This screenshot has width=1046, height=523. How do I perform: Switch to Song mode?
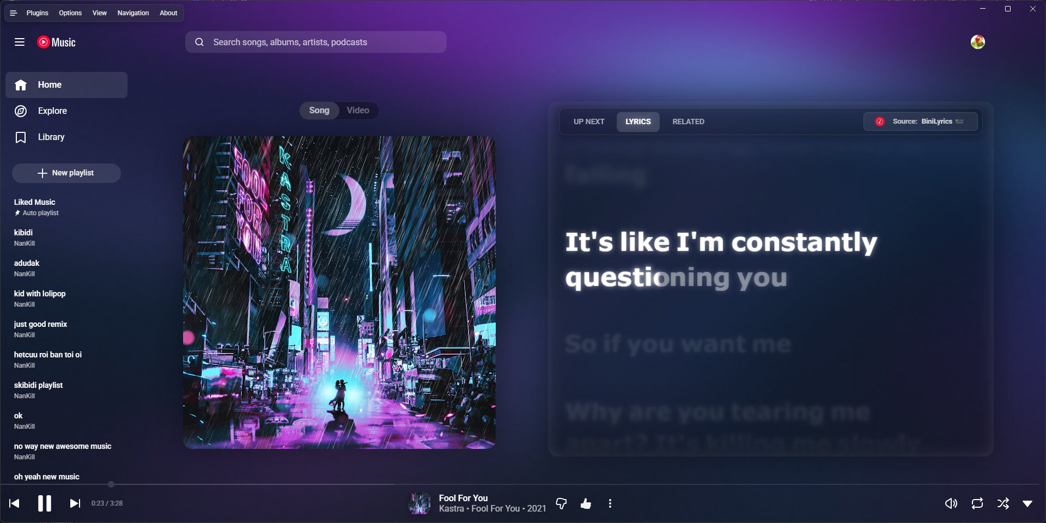[x=319, y=110]
